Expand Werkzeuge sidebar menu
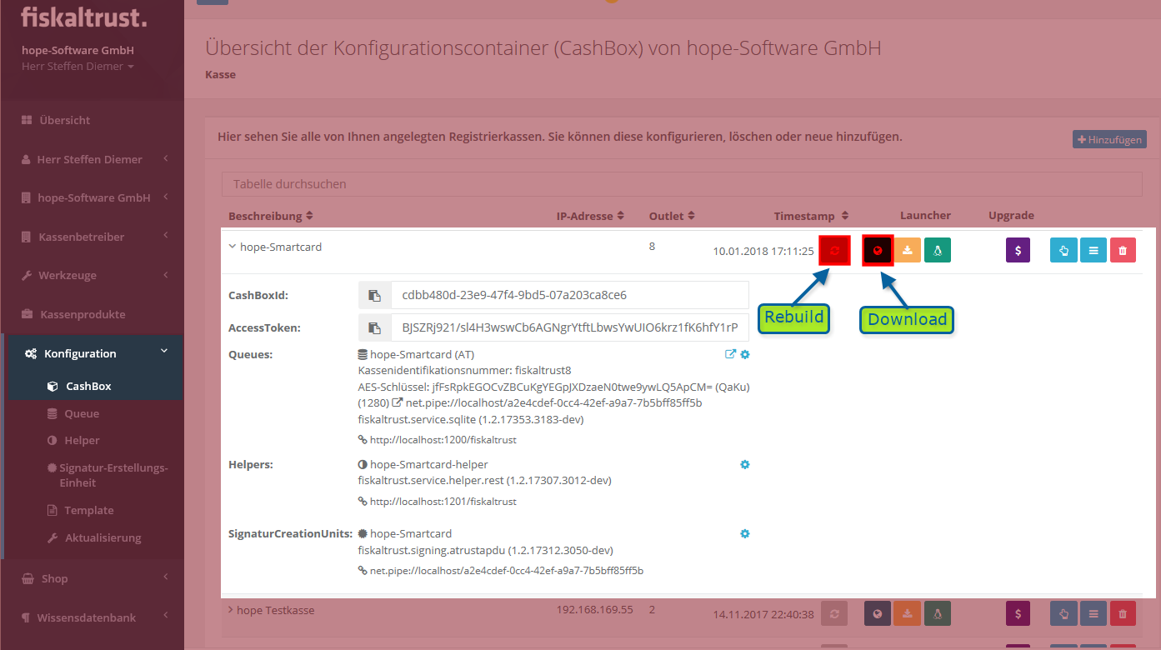The image size is (1161, 650). click(92, 275)
